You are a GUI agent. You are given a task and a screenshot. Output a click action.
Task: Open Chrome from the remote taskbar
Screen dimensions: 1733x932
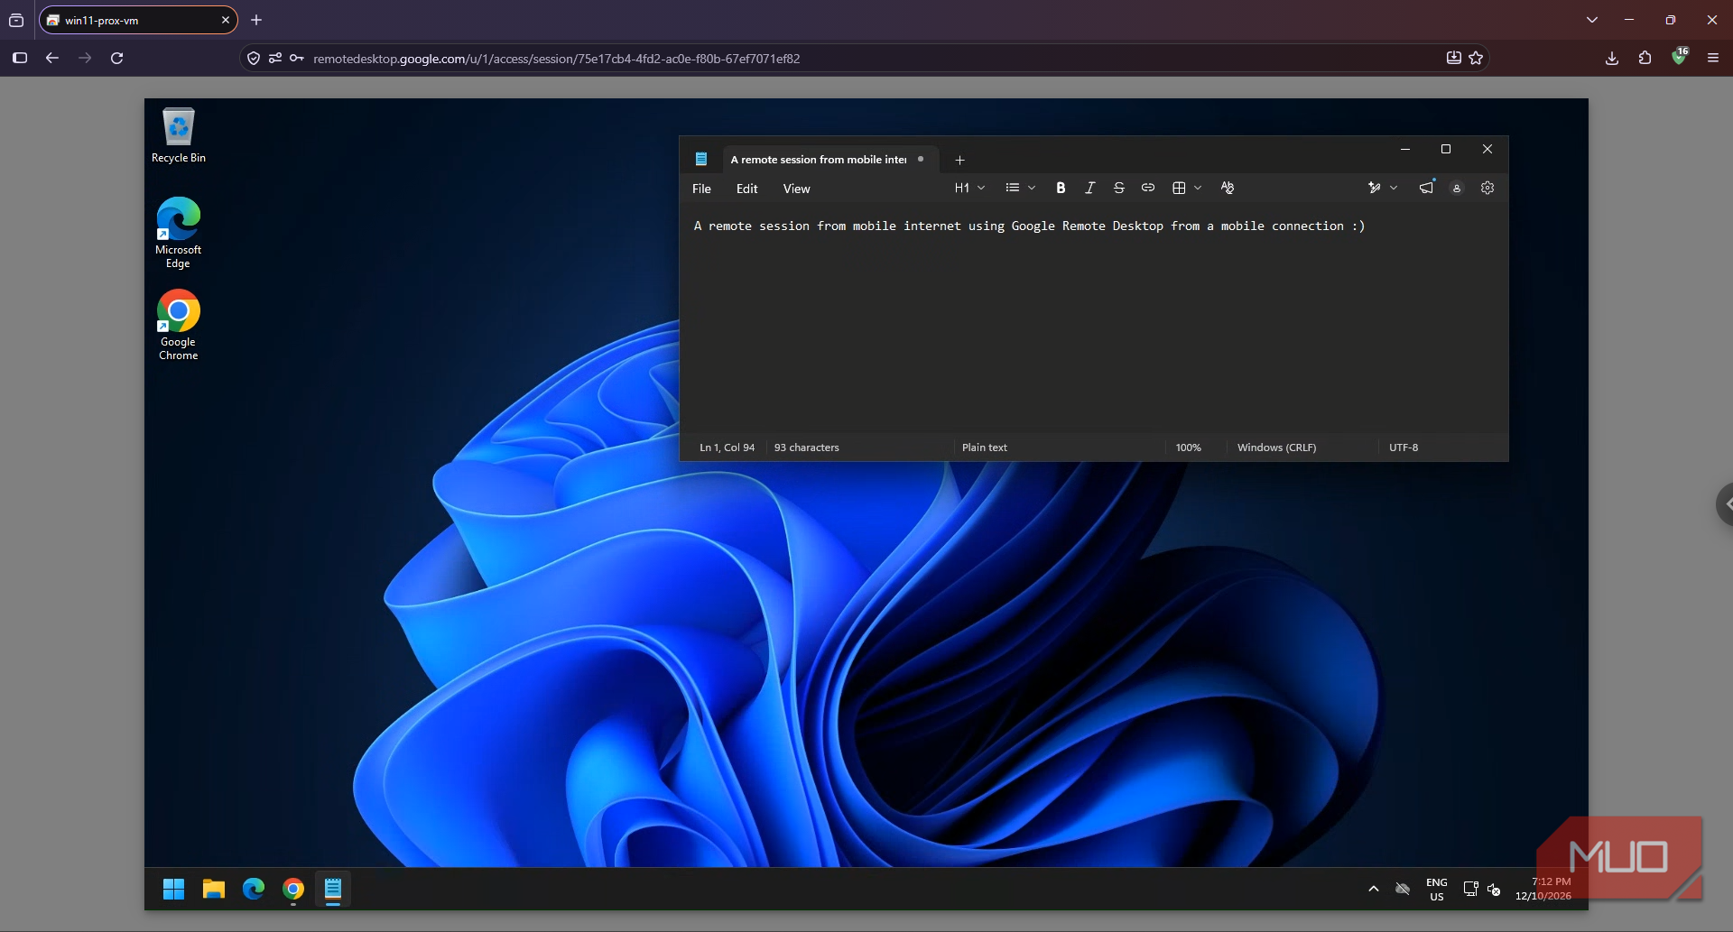pyautogui.click(x=293, y=889)
